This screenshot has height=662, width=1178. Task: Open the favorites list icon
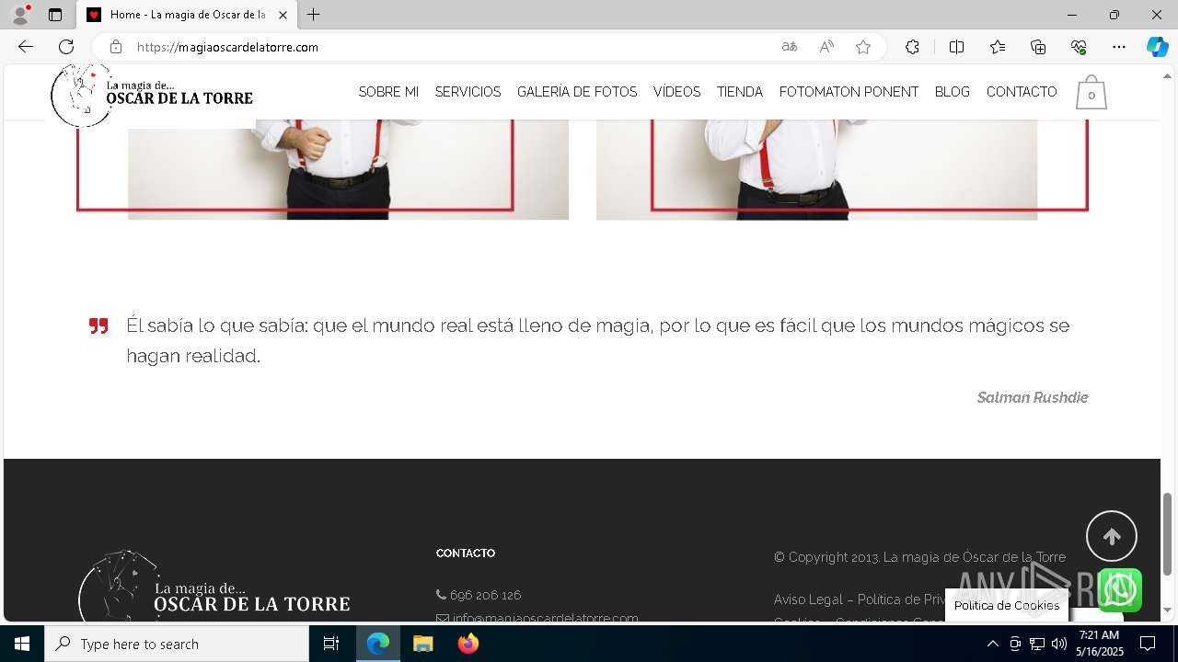998,47
